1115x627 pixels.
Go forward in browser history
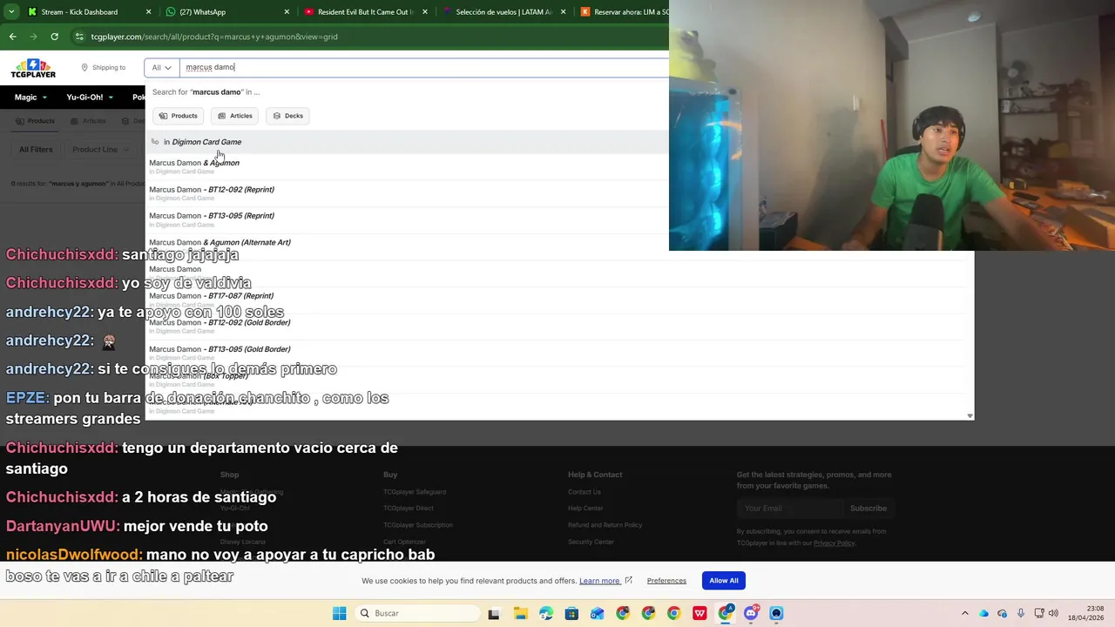[33, 37]
